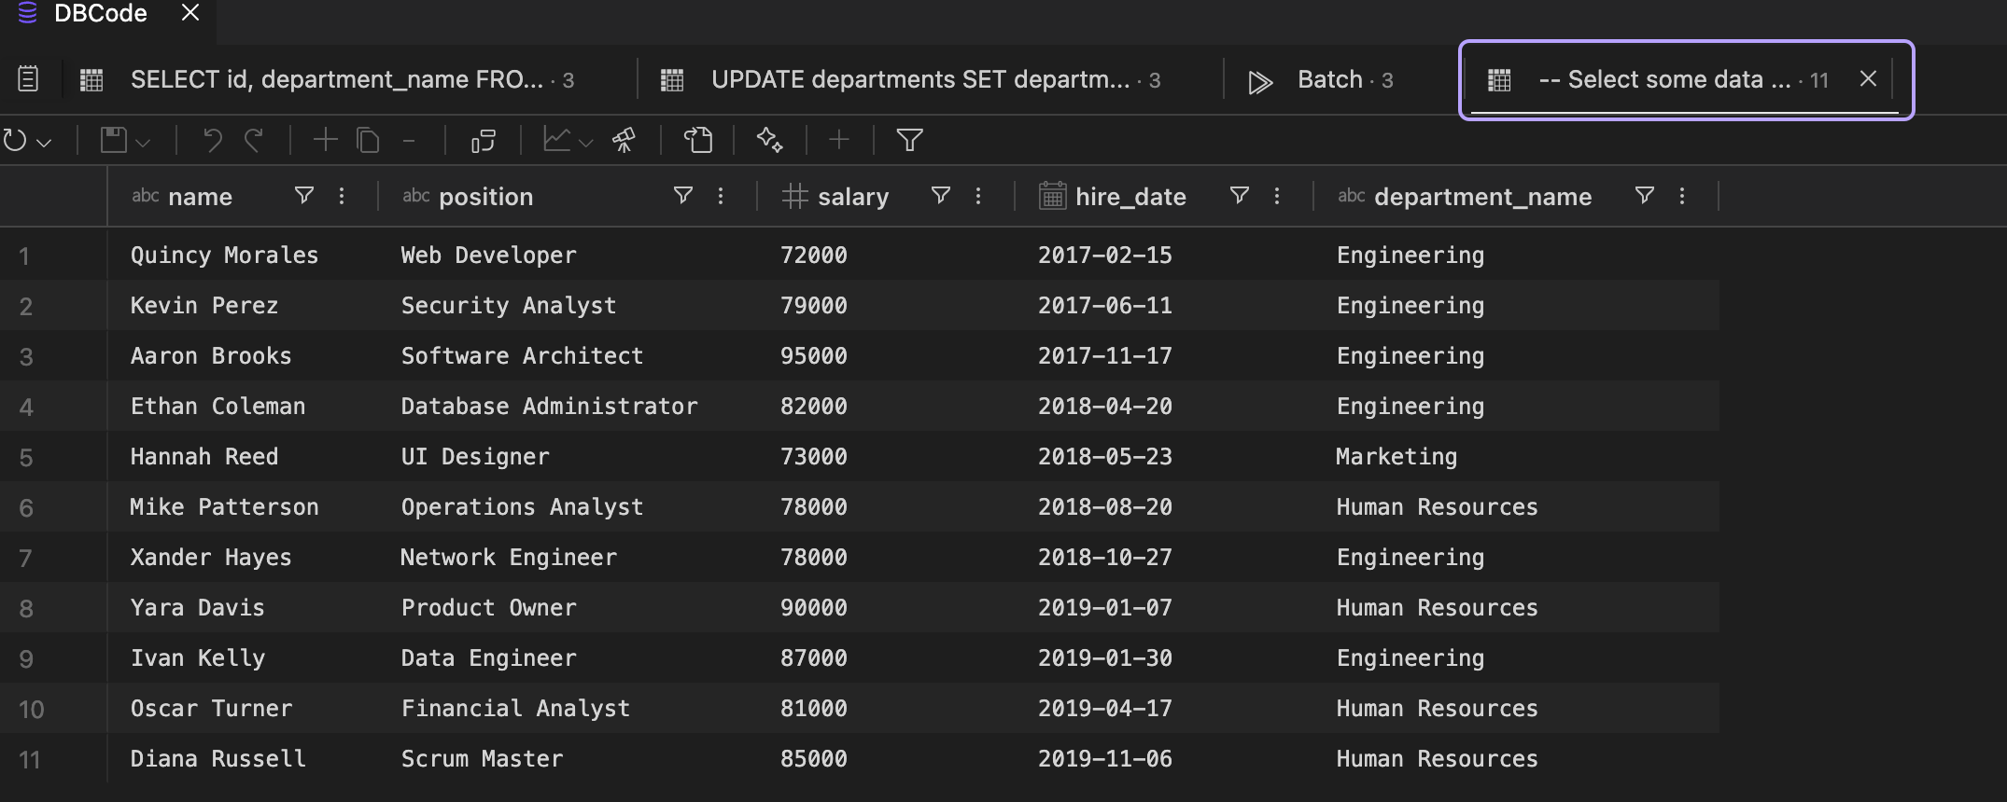Screen dimensions: 2007x802
Task: Click the cell 'Hannah Reed'
Action: pos(204,457)
